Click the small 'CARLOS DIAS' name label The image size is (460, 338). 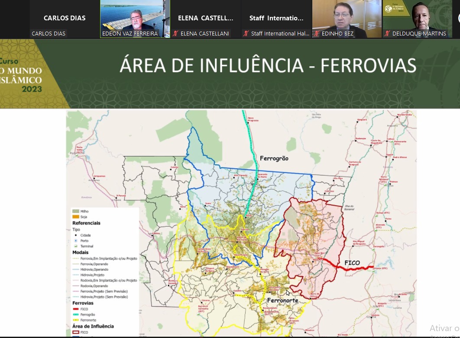coord(49,33)
